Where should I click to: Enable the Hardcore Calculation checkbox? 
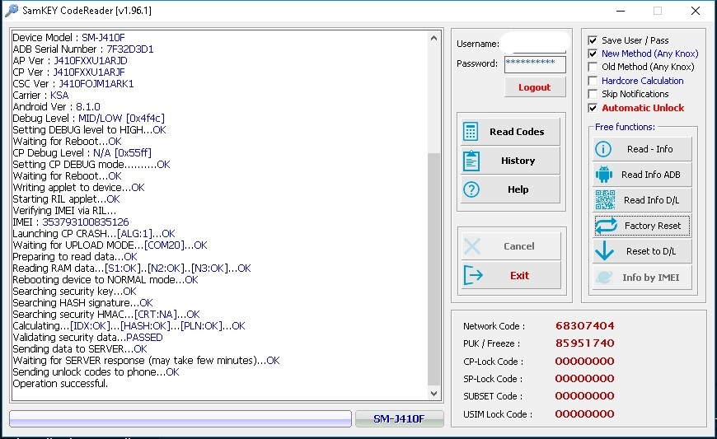point(593,81)
